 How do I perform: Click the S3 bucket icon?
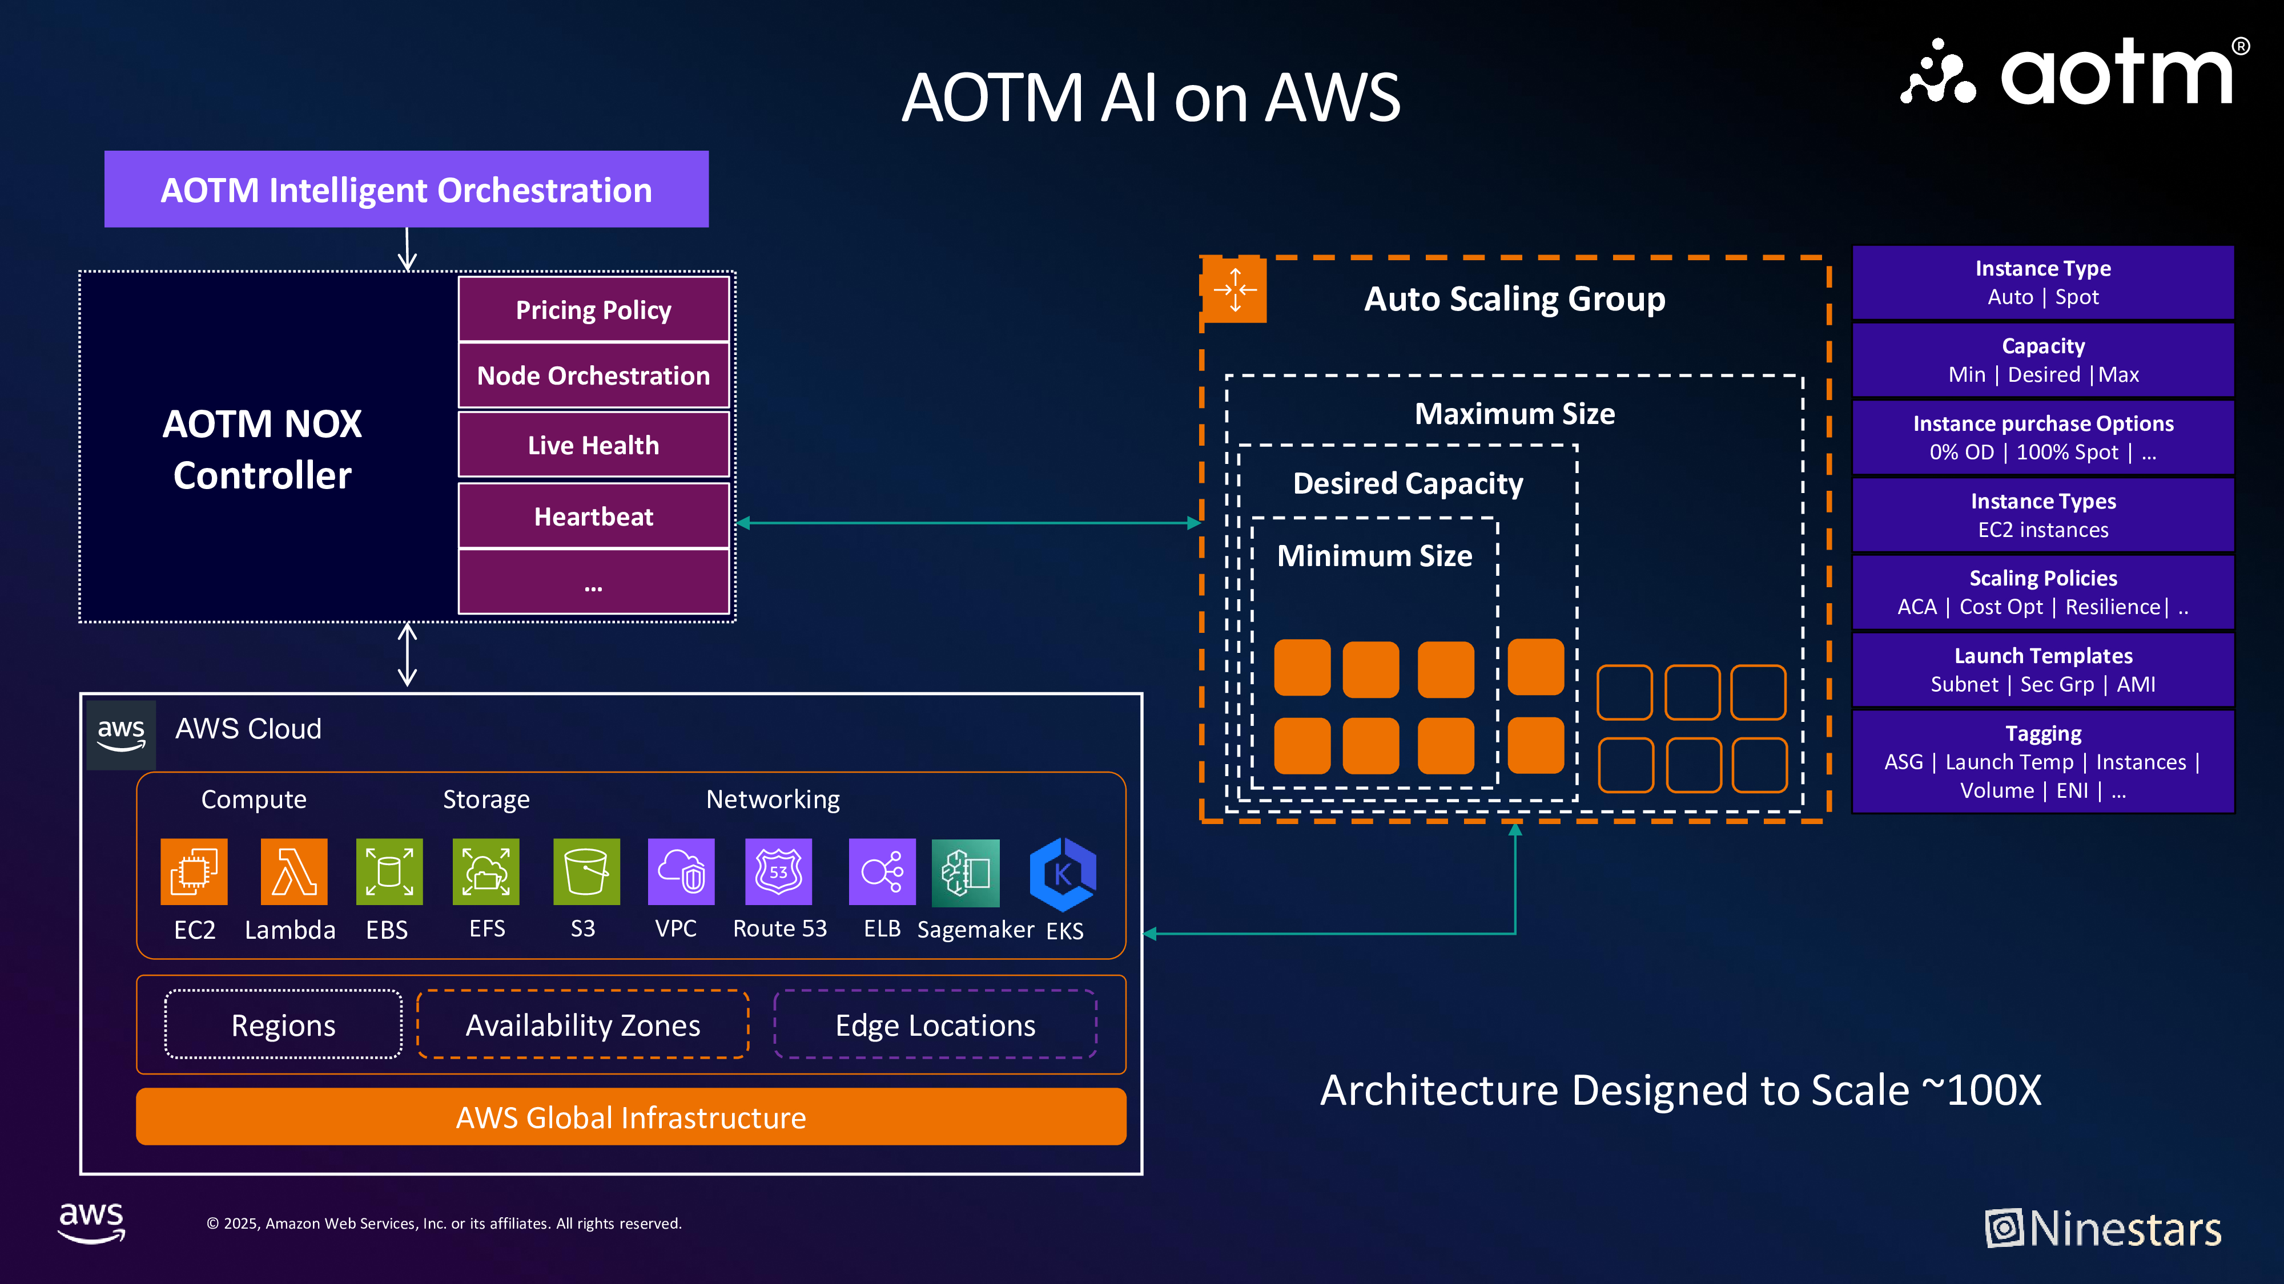pos(586,872)
